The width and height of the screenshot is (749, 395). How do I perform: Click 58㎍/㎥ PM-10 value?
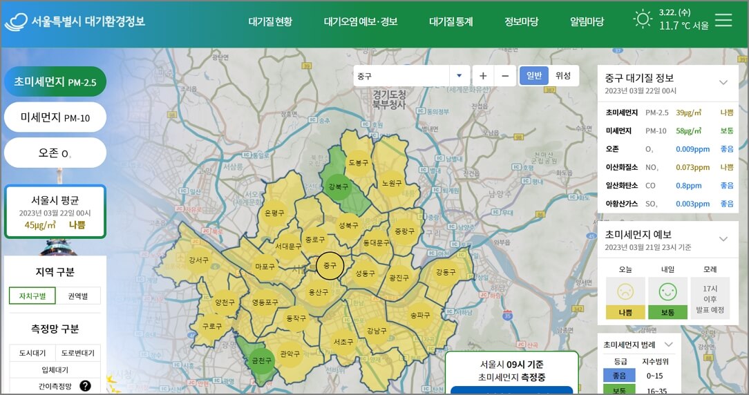688,131
